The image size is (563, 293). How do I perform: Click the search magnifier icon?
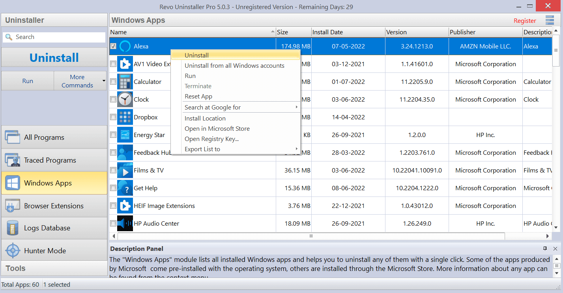[9, 37]
